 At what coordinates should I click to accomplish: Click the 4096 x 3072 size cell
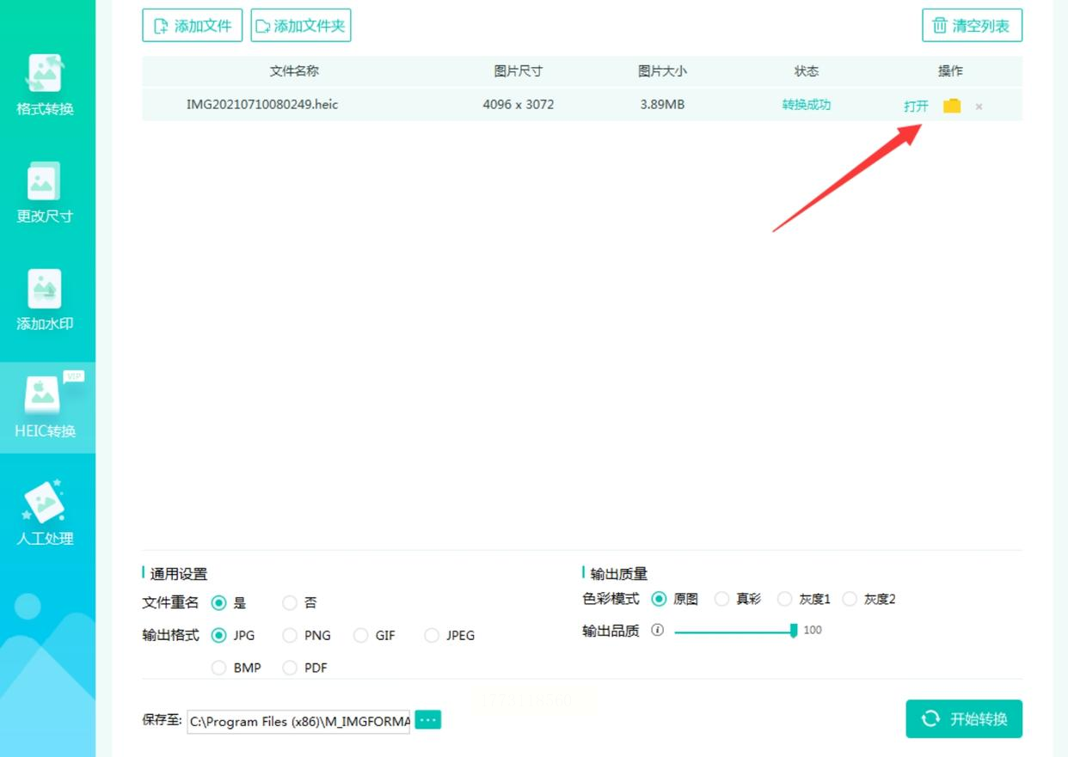click(x=519, y=105)
